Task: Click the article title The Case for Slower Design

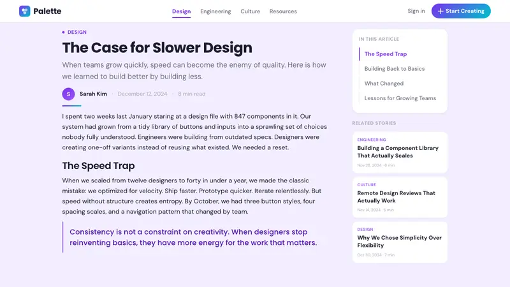Action: pyautogui.click(x=157, y=47)
